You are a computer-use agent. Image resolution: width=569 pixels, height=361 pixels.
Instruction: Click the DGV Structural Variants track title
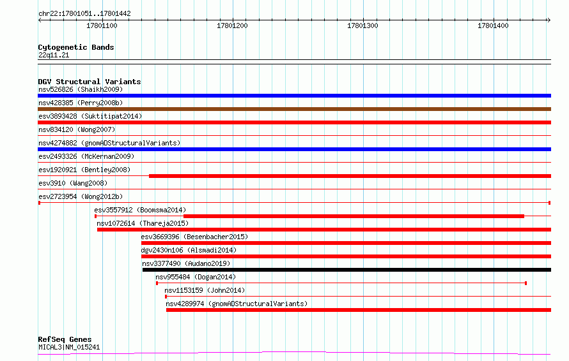(x=90, y=82)
